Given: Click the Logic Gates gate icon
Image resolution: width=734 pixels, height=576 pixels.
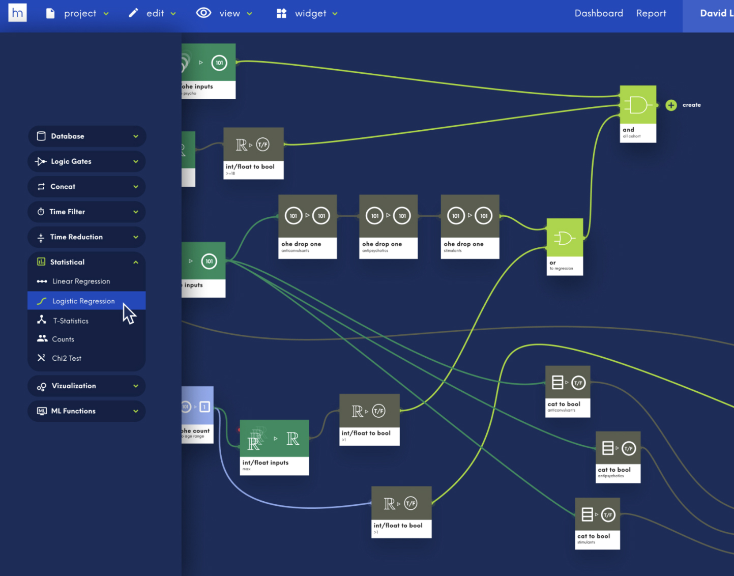Looking at the screenshot, I should tap(41, 161).
